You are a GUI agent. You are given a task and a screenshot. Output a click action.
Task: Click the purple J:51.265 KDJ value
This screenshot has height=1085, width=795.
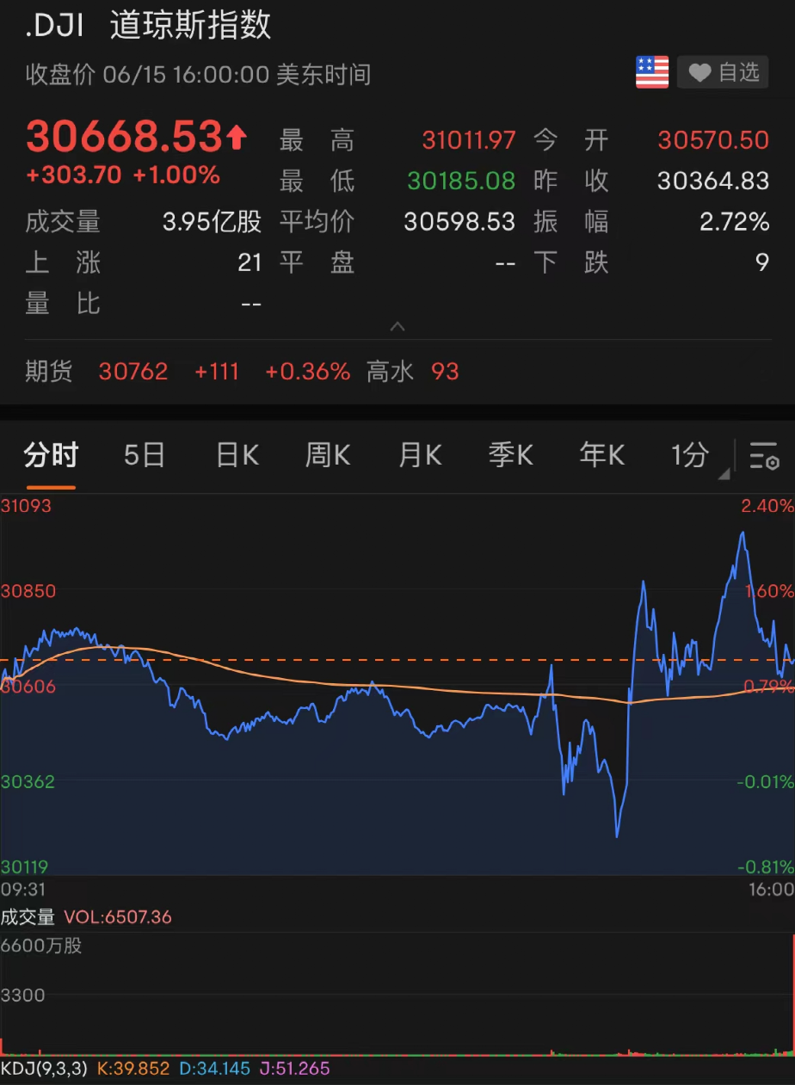294,1068
